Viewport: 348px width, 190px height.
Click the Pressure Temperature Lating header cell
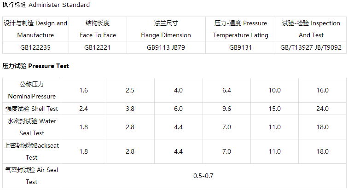240,29
